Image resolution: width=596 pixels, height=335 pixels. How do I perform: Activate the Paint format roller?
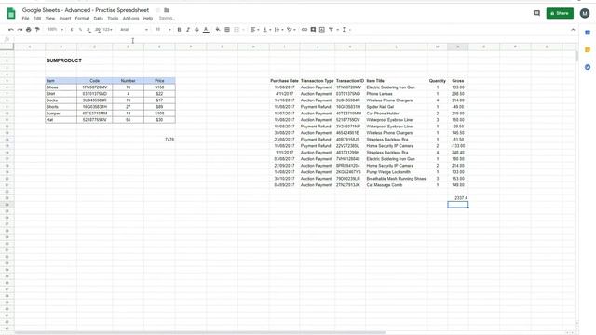[x=37, y=29]
